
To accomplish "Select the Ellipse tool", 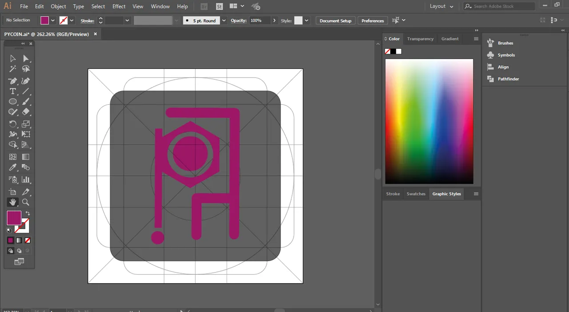I will tap(13, 102).
